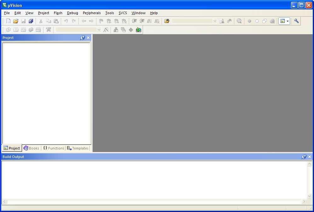Screen dimensions: 314x212
Task: Click the Cut scissors icon
Action: tap(41, 21)
